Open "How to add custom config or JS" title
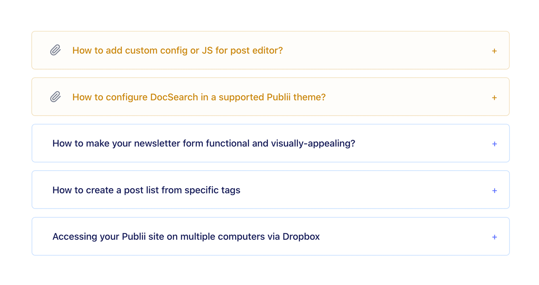The height and width of the screenshot is (285, 539). 177,50
